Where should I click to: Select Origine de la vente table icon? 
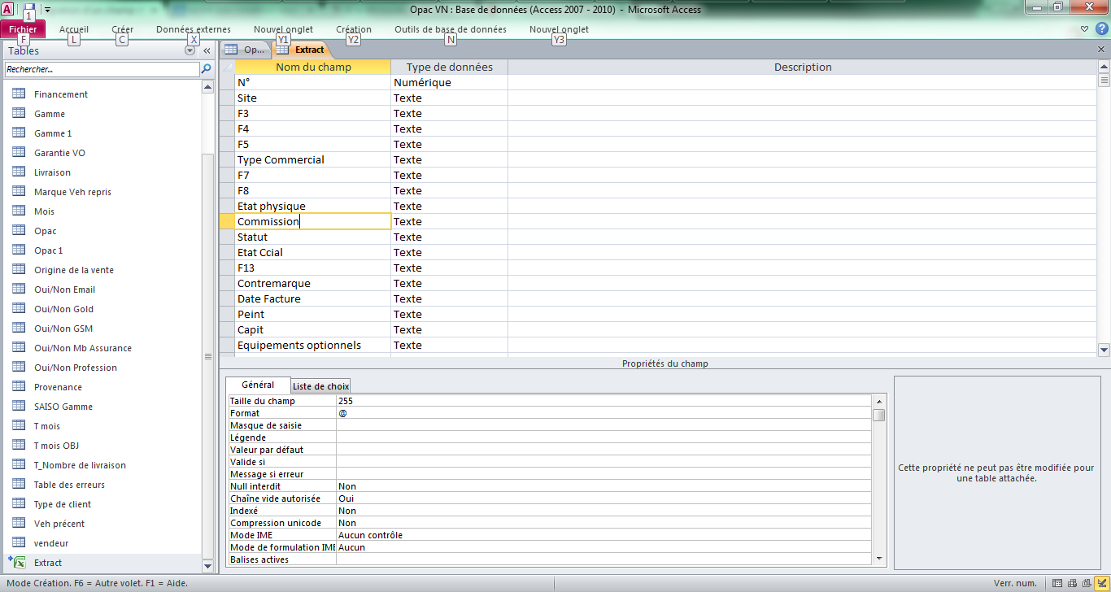click(x=19, y=270)
